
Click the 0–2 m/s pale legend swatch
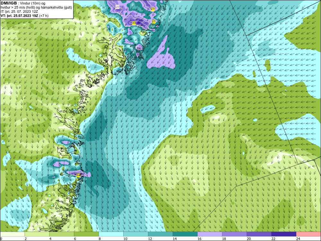13,234
